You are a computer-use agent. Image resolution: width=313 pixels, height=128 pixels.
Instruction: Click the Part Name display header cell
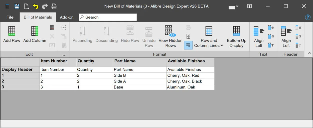click(x=139, y=69)
